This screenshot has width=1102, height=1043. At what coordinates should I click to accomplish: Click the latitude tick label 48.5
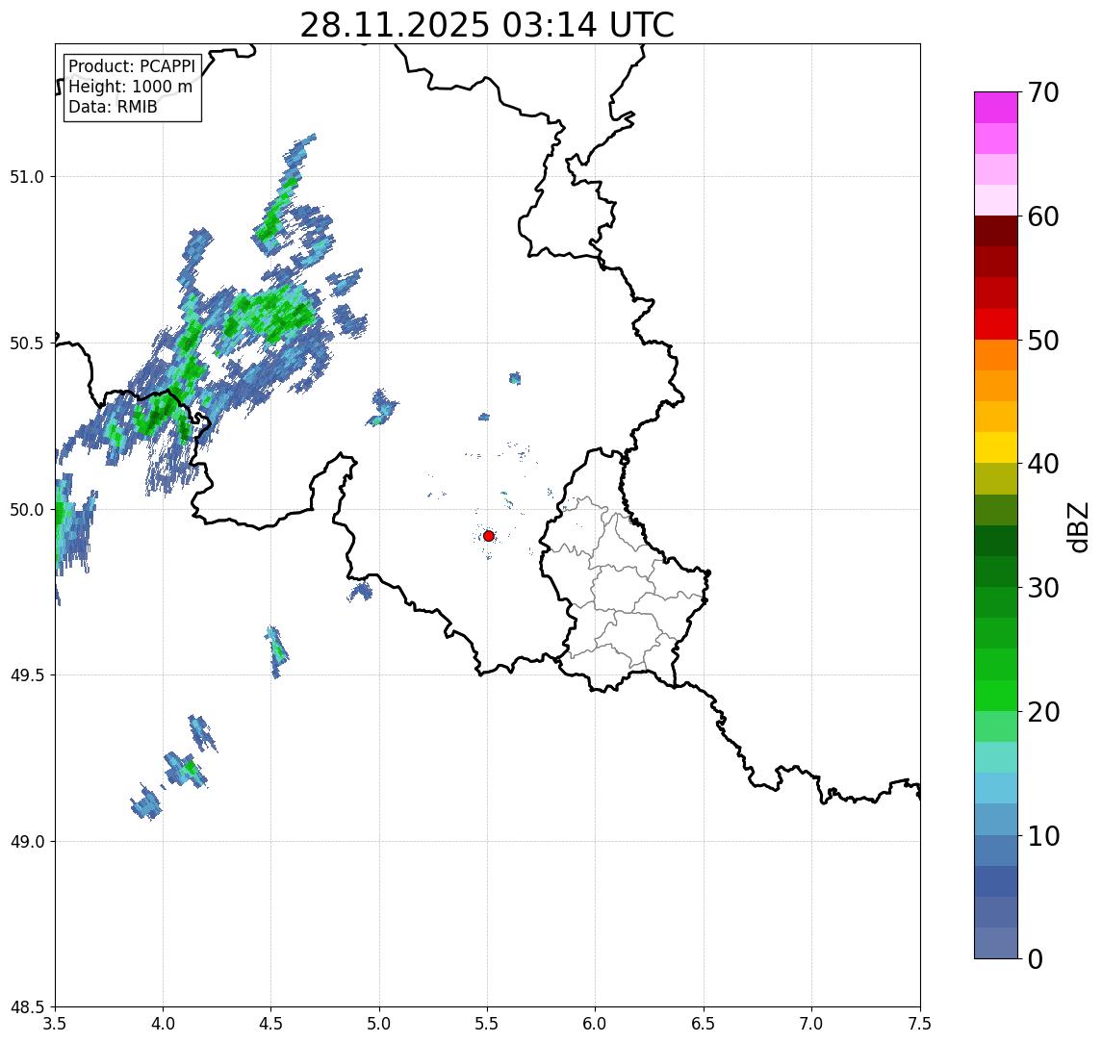click(x=27, y=1007)
